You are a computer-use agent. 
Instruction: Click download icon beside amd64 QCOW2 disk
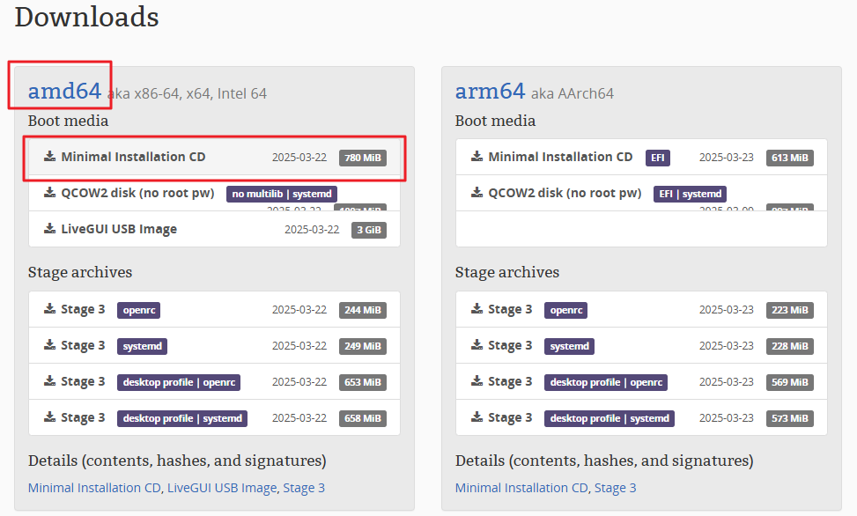coord(49,193)
